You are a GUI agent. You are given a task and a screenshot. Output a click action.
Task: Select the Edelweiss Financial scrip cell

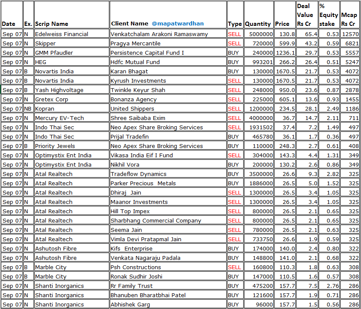[x=72, y=34]
